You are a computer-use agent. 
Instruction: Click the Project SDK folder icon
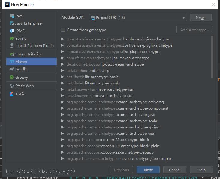[x=93, y=18]
